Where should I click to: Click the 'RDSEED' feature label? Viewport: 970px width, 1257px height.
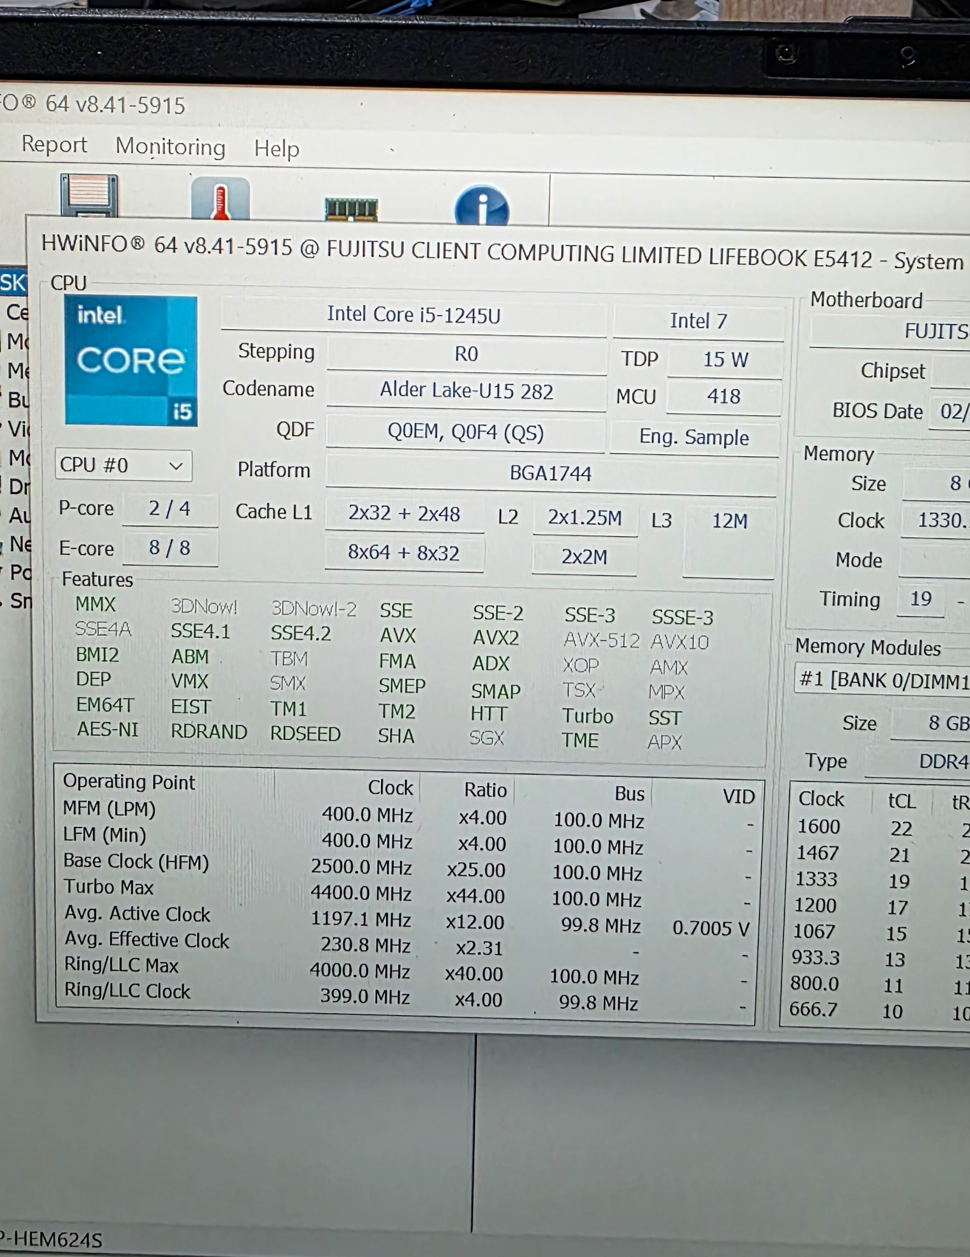click(x=305, y=734)
